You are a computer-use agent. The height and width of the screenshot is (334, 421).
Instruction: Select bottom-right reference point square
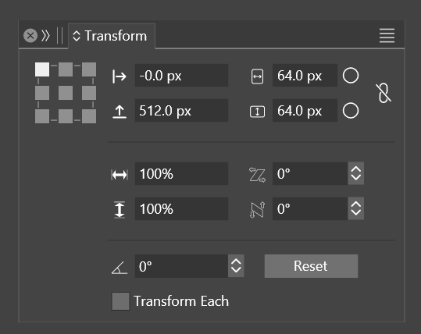(x=89, y=116)
